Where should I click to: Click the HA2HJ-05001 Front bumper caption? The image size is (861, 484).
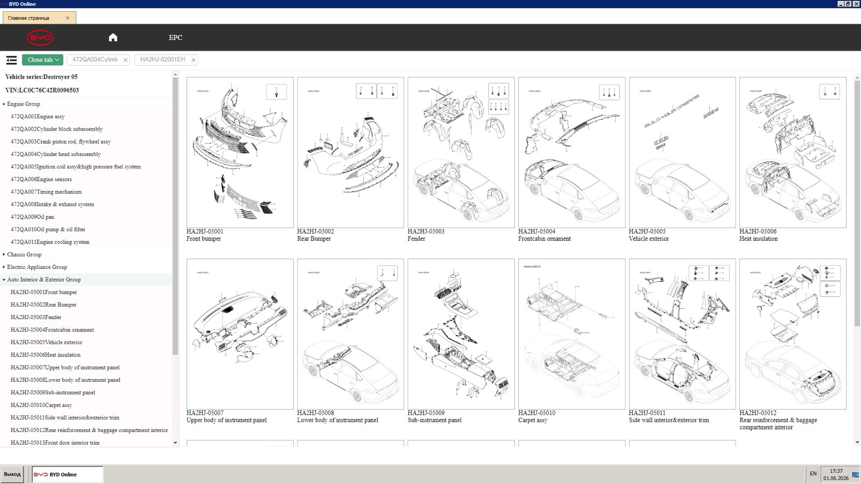point(205,235)
